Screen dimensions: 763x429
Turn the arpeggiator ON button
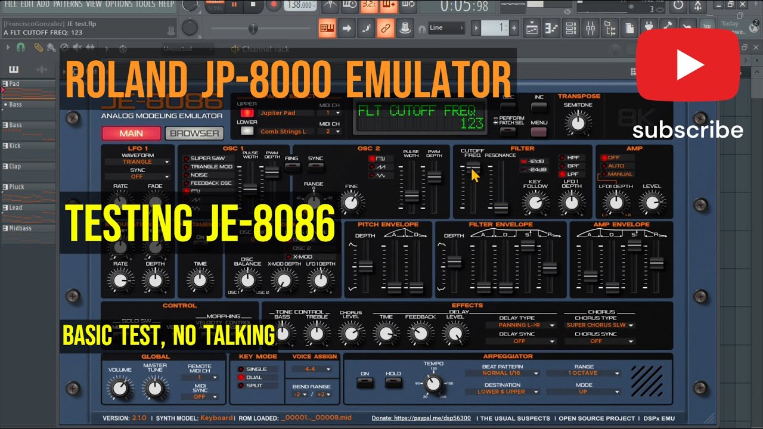tap(365, 383)
